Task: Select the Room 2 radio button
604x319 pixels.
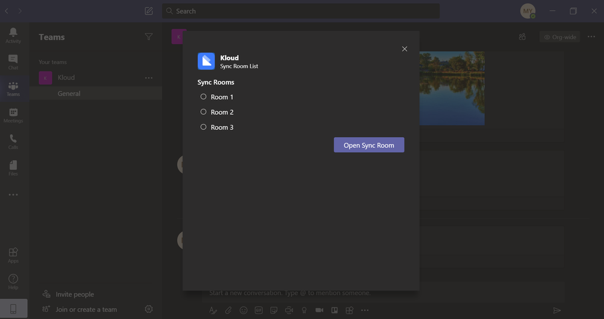Action: 203,112
